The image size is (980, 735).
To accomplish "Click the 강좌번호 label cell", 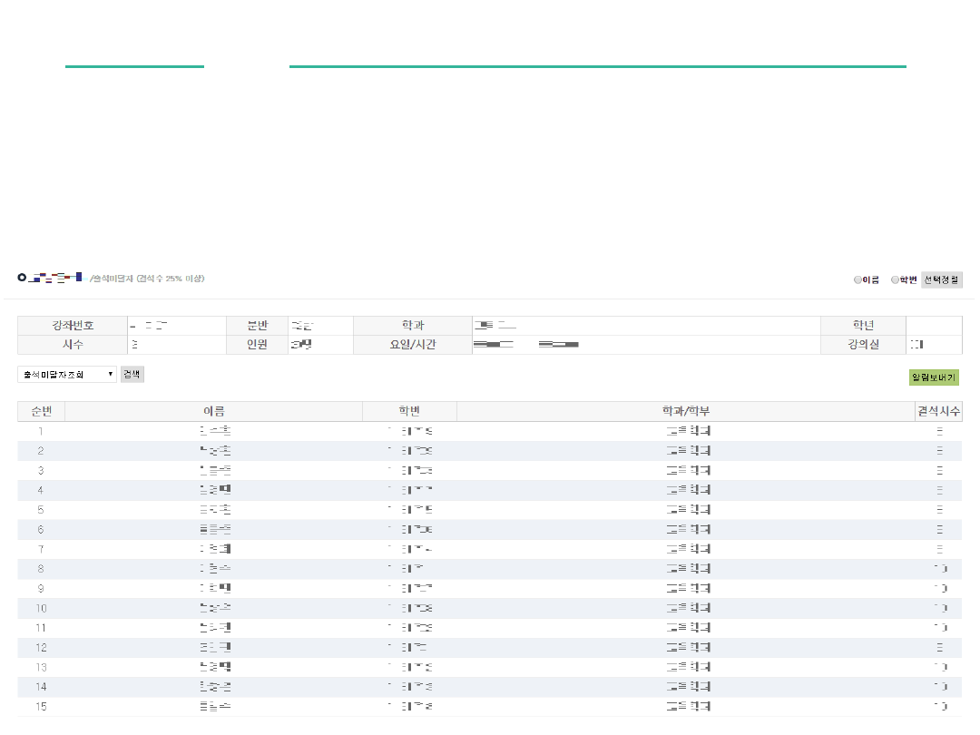I will [71, 326].
